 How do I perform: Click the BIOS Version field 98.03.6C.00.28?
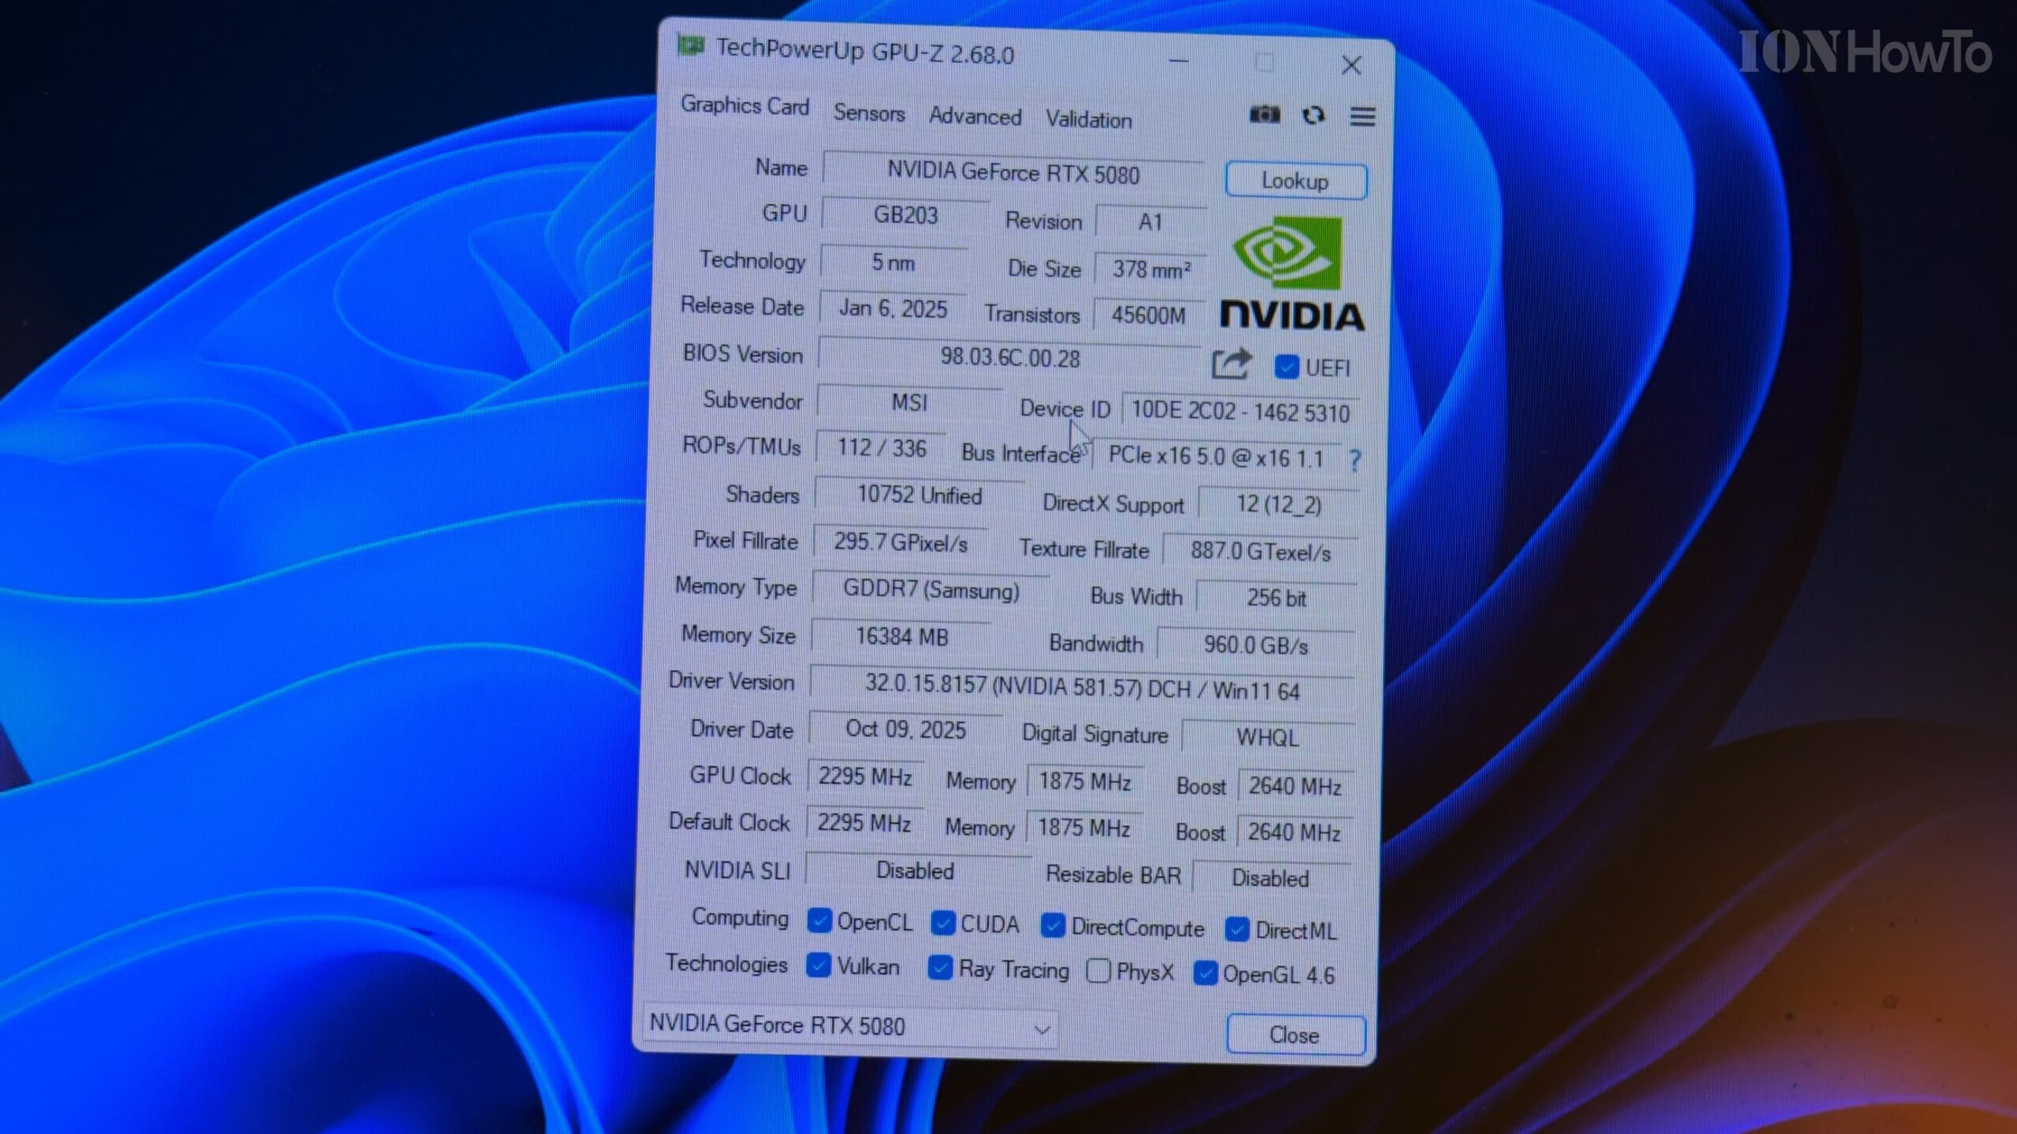1009,358
